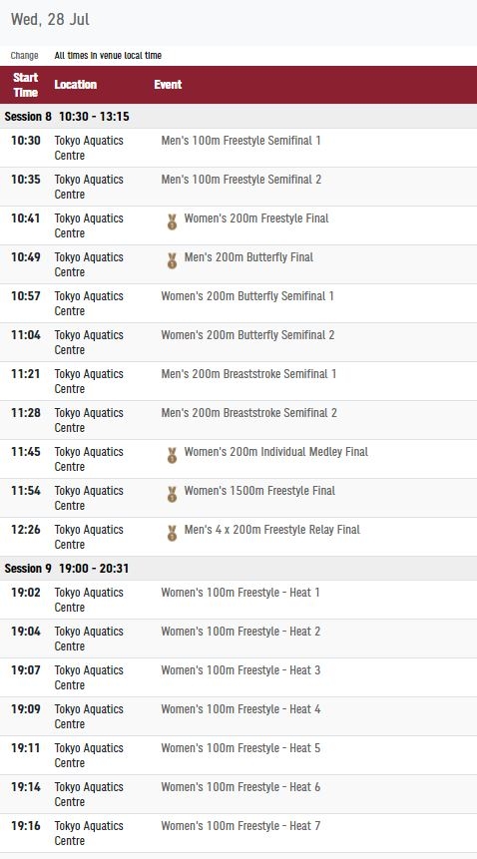Image resolution: width=477 pixels, height=859 pixels.
Task: Click the Event column header
Action: (x=168, y=85)
